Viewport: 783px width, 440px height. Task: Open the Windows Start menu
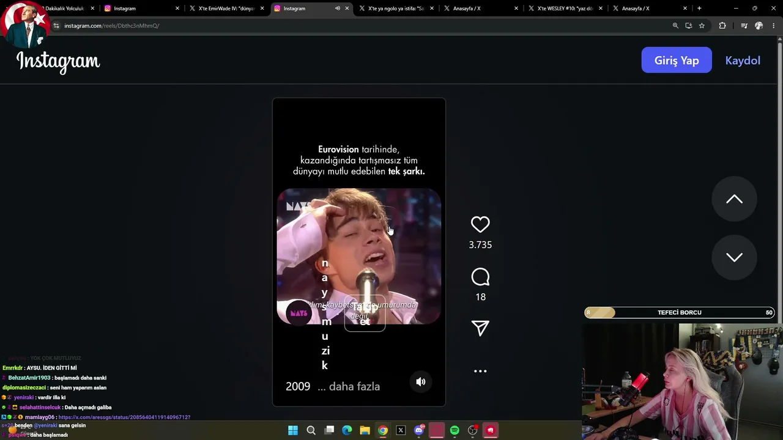(x=293, y=430)
